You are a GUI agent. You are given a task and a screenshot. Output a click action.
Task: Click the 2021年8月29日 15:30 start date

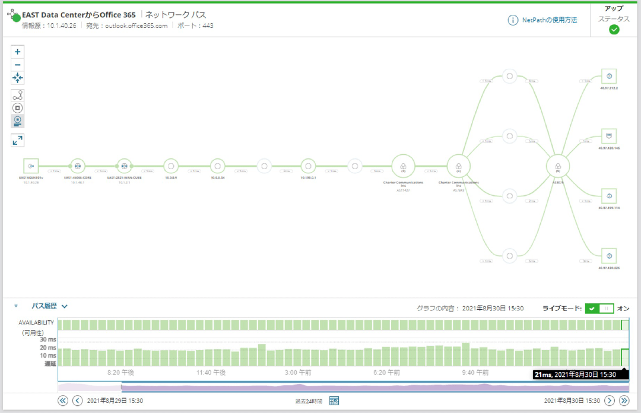(115, 401)
